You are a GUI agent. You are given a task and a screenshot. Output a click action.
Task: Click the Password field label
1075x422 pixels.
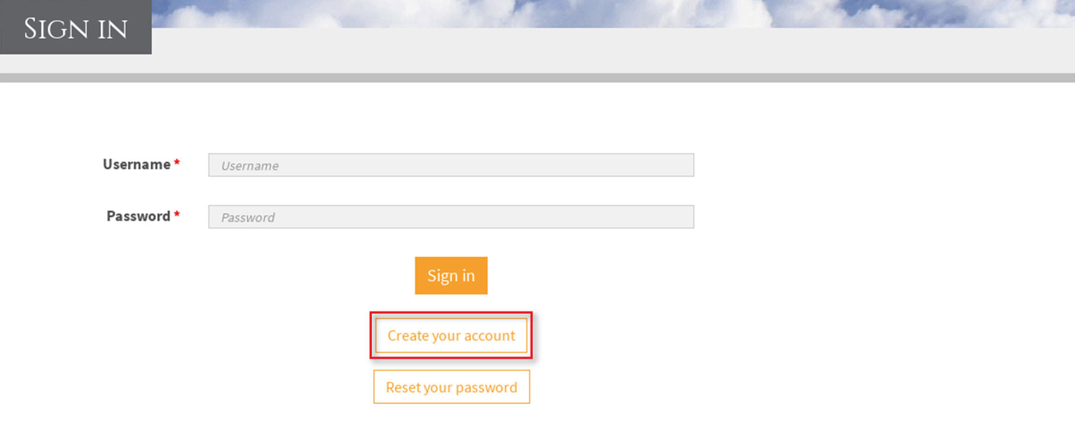138,216
